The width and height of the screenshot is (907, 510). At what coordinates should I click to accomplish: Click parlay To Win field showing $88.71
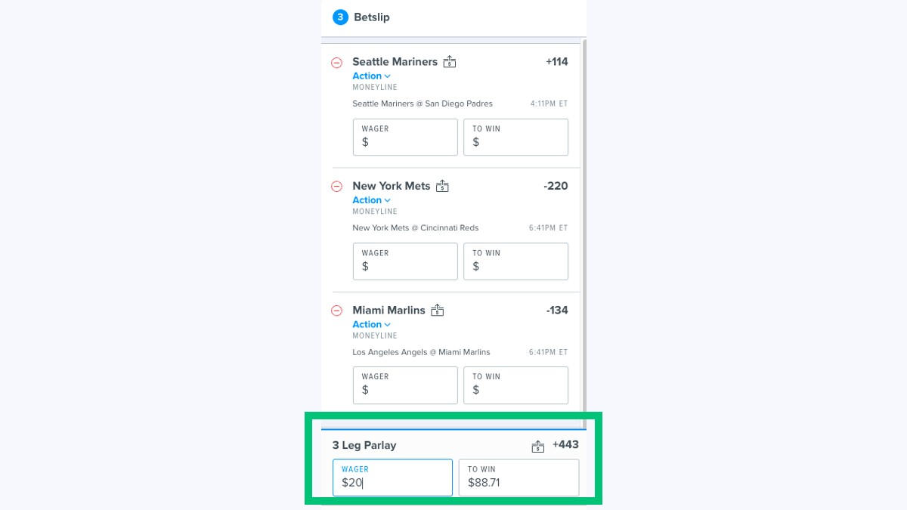point(519,478)
